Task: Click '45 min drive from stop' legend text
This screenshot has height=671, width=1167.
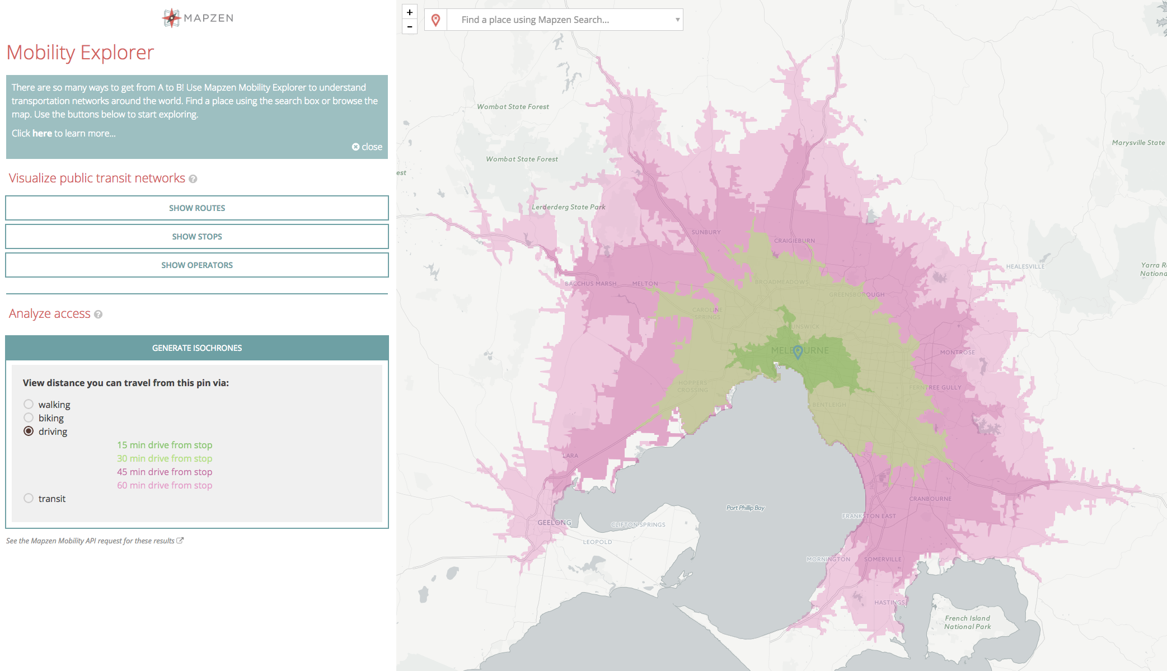Action: (165, 472)
